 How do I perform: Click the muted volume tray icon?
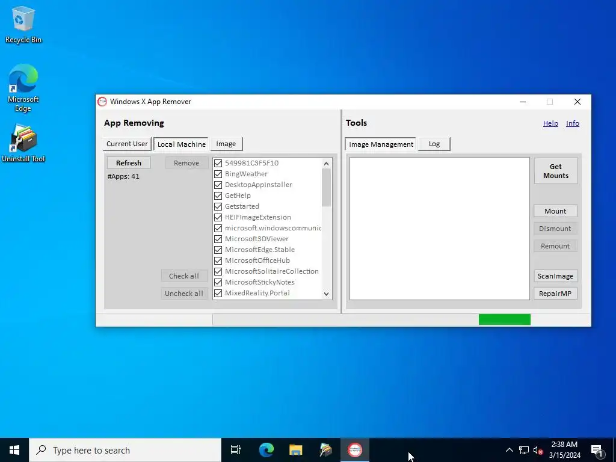(x=538, y=450)
